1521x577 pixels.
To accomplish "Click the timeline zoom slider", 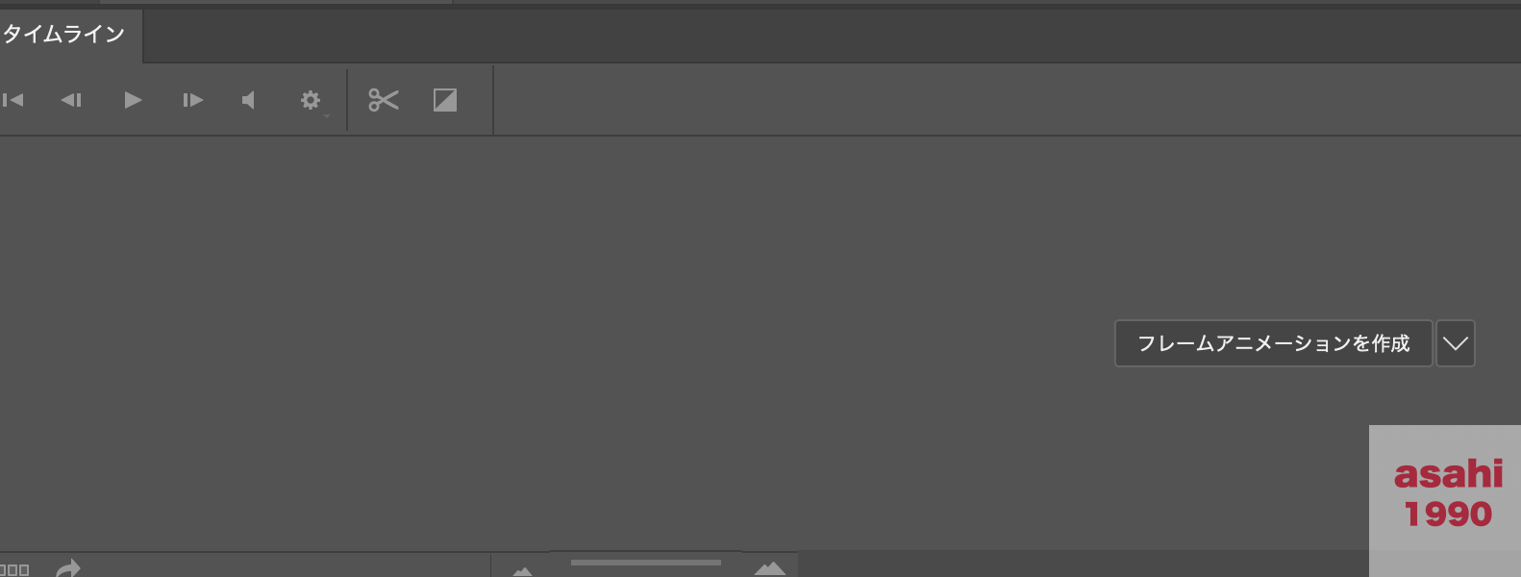I will (645, 563).
